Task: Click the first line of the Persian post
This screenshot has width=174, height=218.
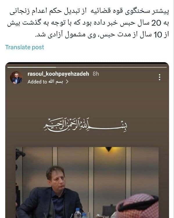Action: [x=89, y=11]
